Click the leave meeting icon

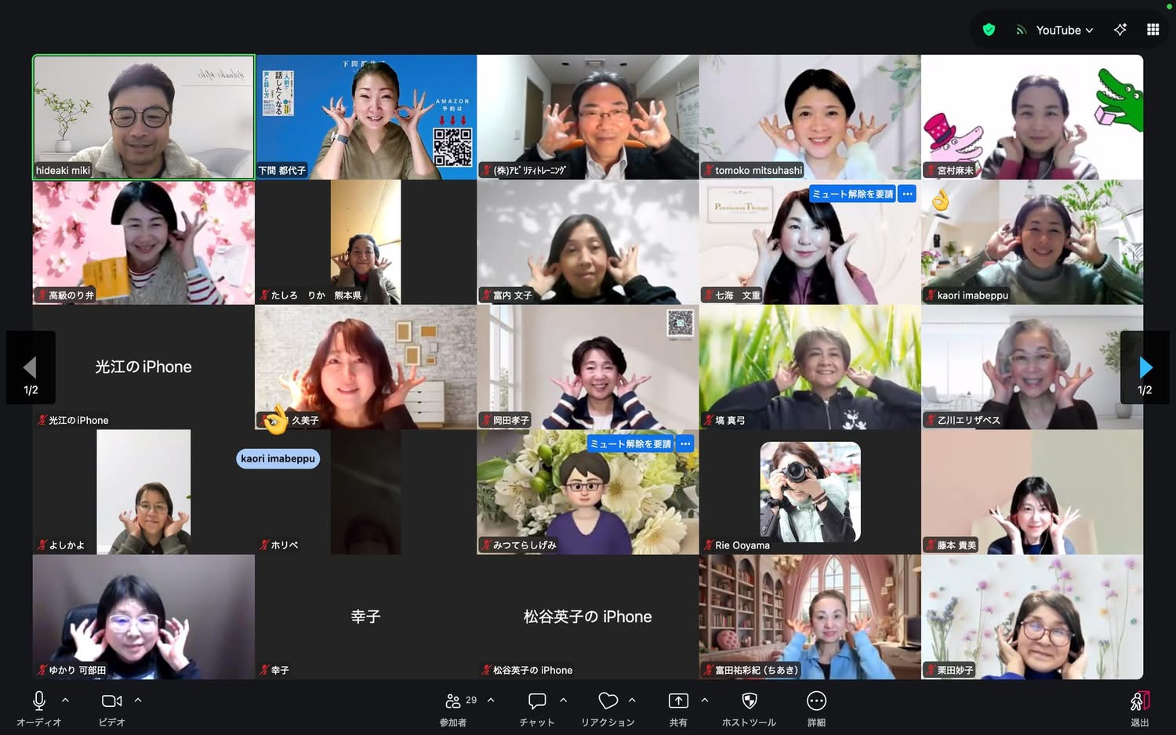coord(1139,701)
